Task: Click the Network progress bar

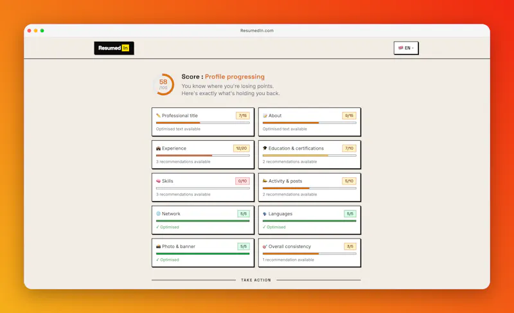Action: coord(203,221)
